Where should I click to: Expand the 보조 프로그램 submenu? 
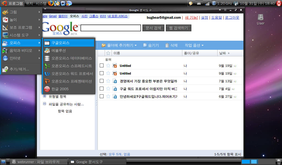21,28
